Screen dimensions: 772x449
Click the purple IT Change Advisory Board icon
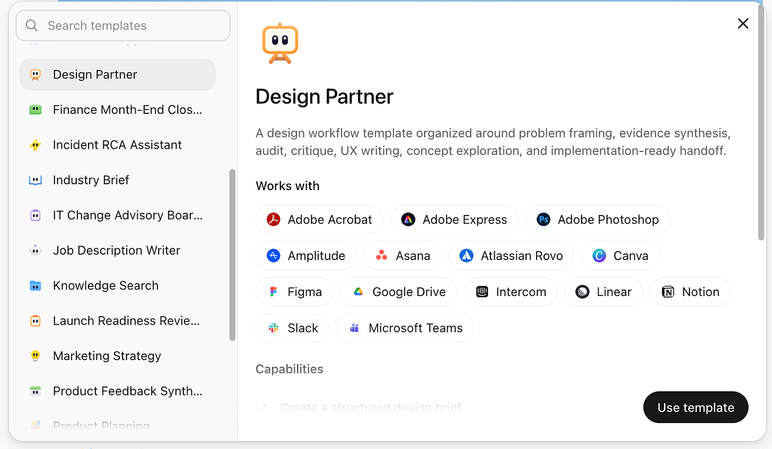[36, 215]
